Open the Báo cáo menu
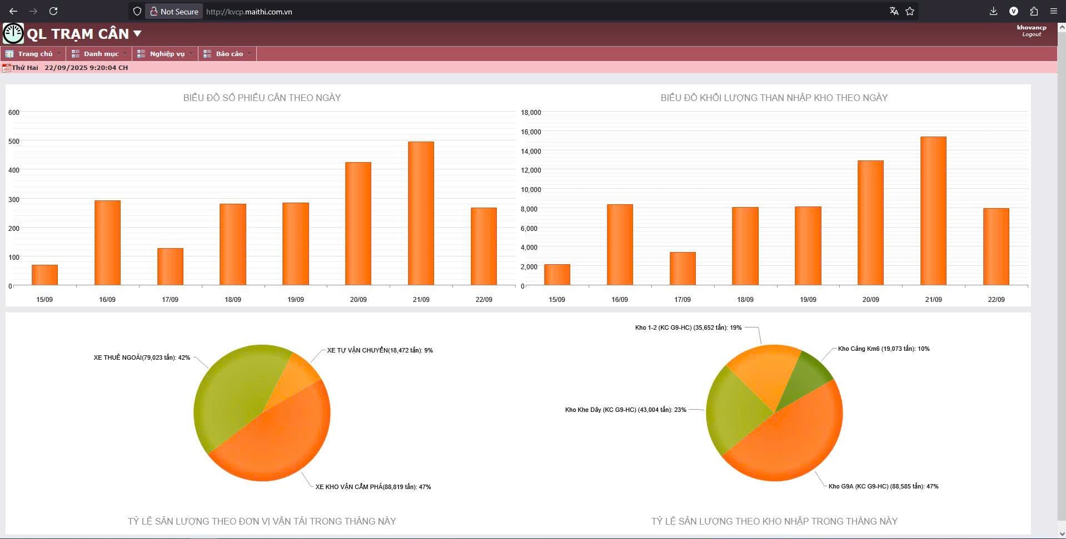 click(228, 54)
